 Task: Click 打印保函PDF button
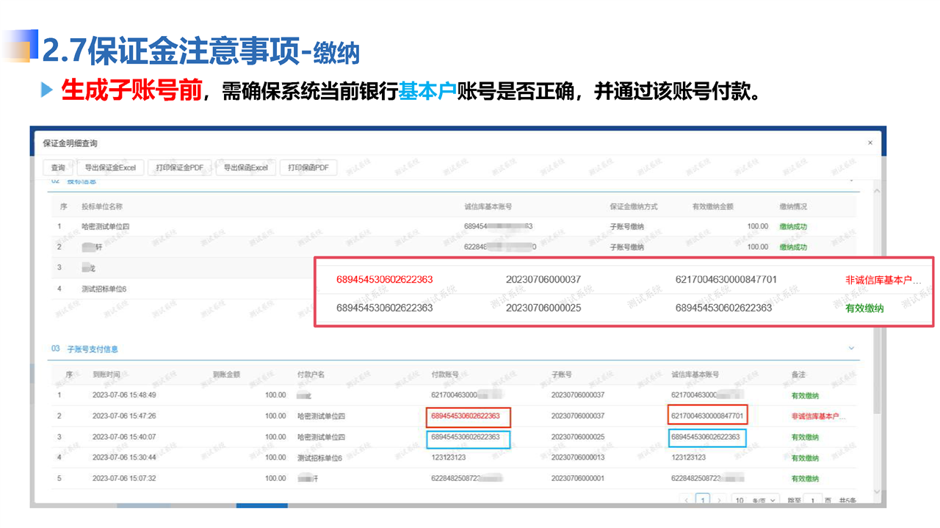point(308,167)
